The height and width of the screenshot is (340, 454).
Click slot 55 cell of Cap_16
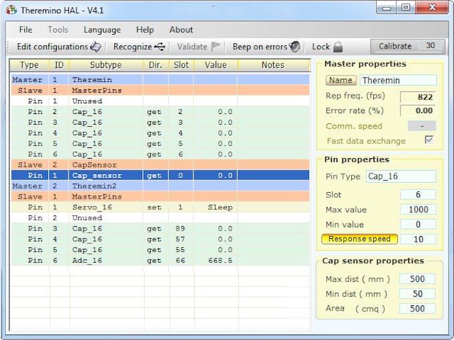181,250
